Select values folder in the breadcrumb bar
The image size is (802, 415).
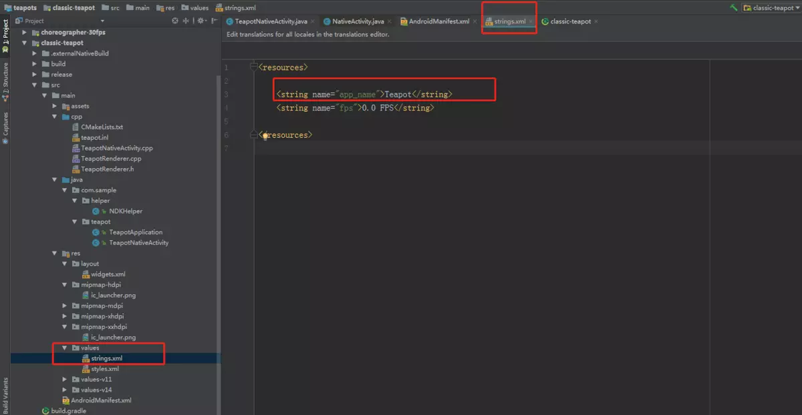pyautogui.click(x=195, y=8)
